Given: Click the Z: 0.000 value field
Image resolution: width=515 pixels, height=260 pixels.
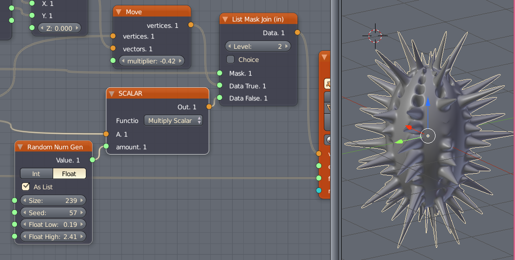Looking at the screenshot, I should (59, 28).
